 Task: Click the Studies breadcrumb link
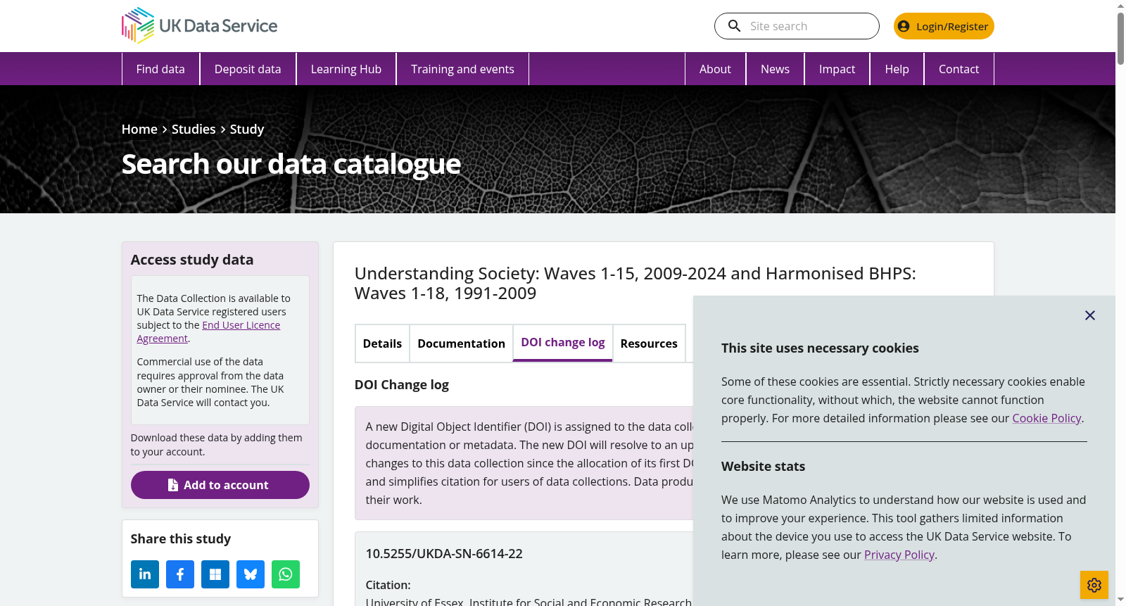click(194, 130)
